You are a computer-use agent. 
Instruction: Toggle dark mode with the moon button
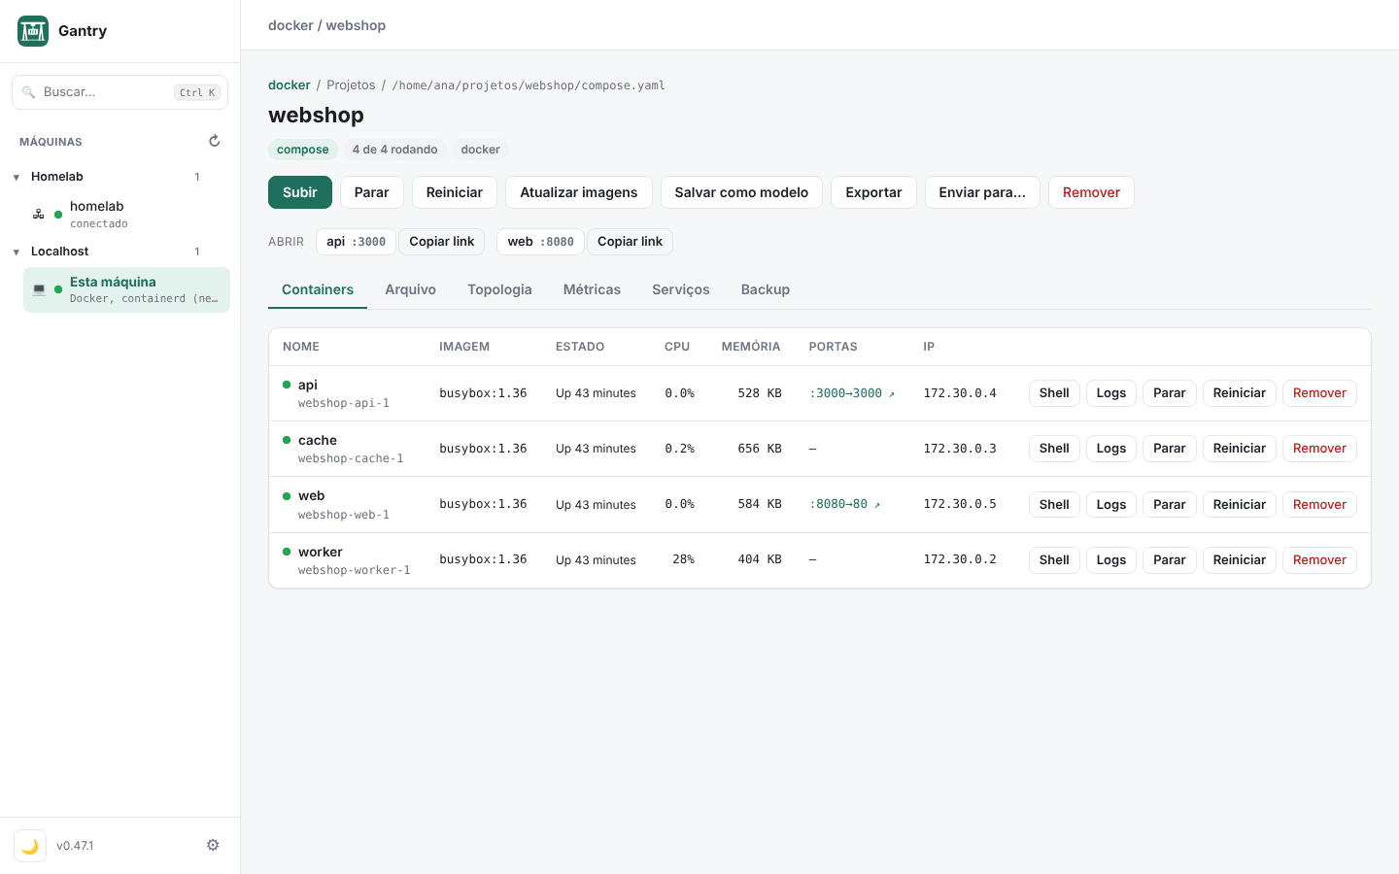point(30,846)
